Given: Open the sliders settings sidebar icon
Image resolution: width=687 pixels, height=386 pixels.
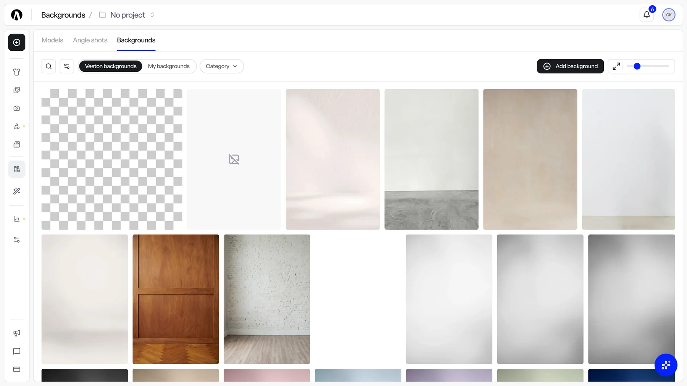Looking at the screenshot, I should coord(17,240).
